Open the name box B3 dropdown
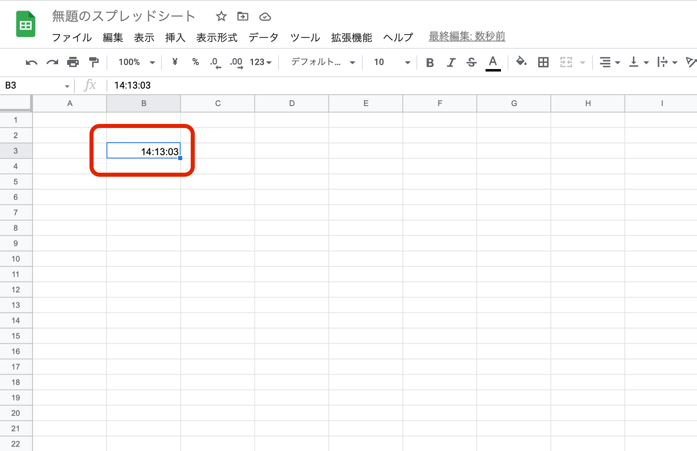Screen dimensions: 697x451 click(x=67, y=86)
